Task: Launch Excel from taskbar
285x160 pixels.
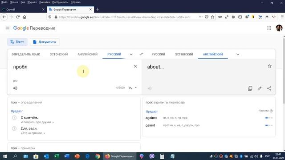Action: pyautogui.click(x=57, y=156)
